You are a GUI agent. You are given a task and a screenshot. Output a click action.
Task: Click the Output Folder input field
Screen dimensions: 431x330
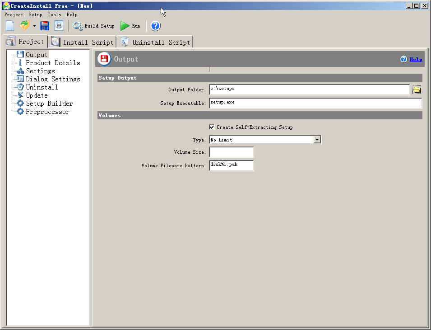coord(309,90)
